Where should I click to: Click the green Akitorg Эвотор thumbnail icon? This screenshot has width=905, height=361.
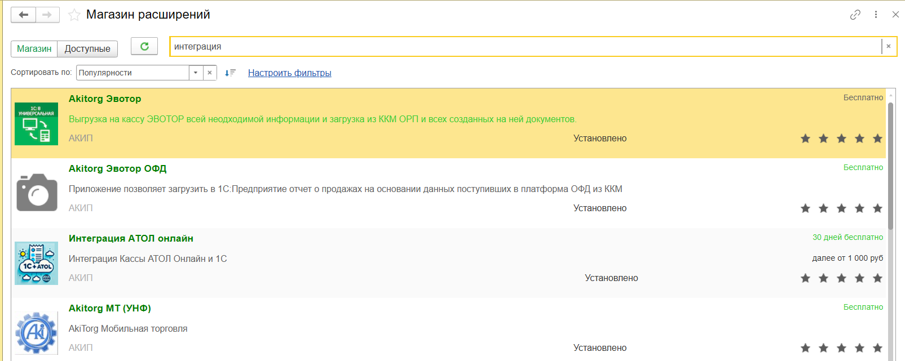coord(36,124)
